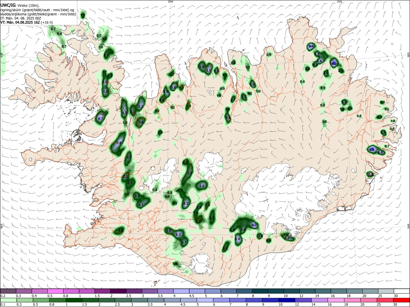
Task: Click the 9.3 precipitation value on the east coast
Action: pyautogui.click(x=372, y=150)
